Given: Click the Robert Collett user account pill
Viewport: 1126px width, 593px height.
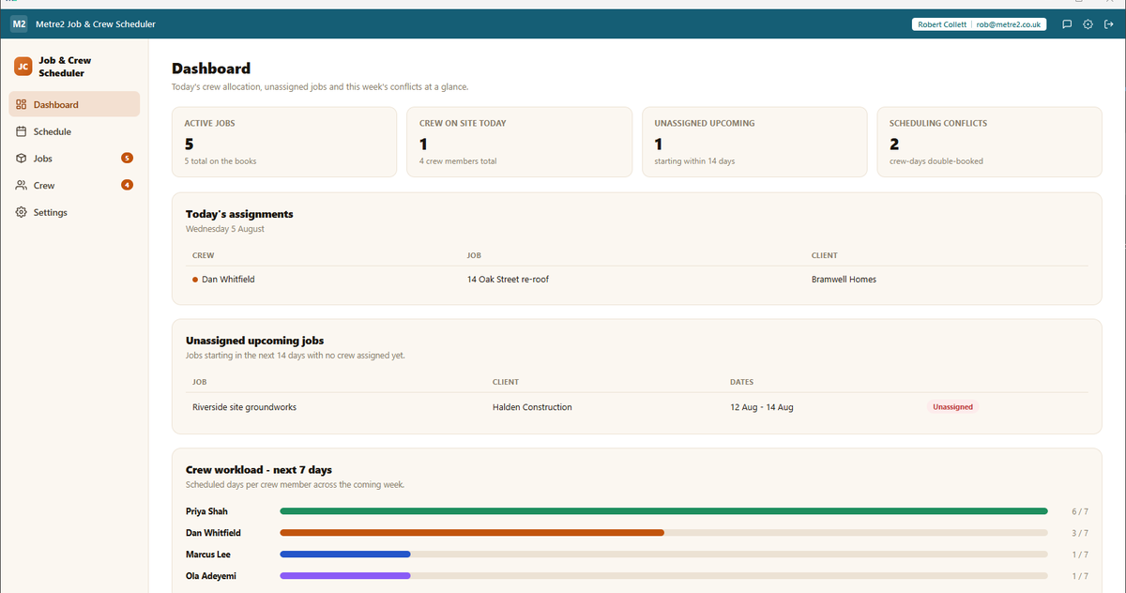Looking at the screenshot, I should pyautogui.click(x=979, y=24).
